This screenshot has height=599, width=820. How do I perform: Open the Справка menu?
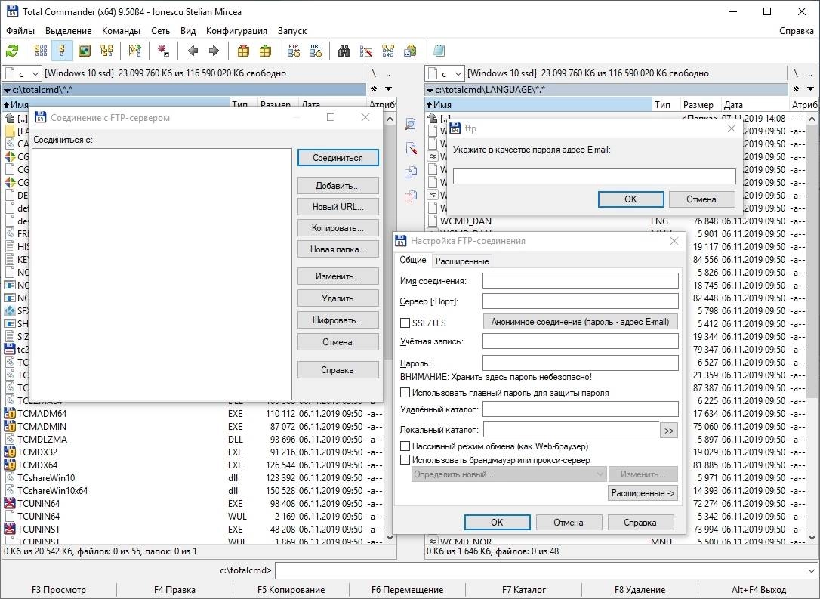coord(796,31)
